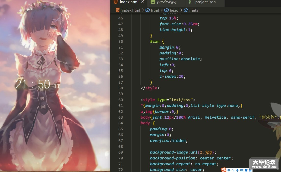Switch punctuation mode on the IME bar

pos(233,170)
